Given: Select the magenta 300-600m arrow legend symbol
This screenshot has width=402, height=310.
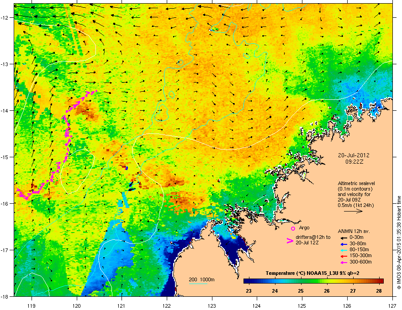Looking at the screenshot, I should [343, 262].
